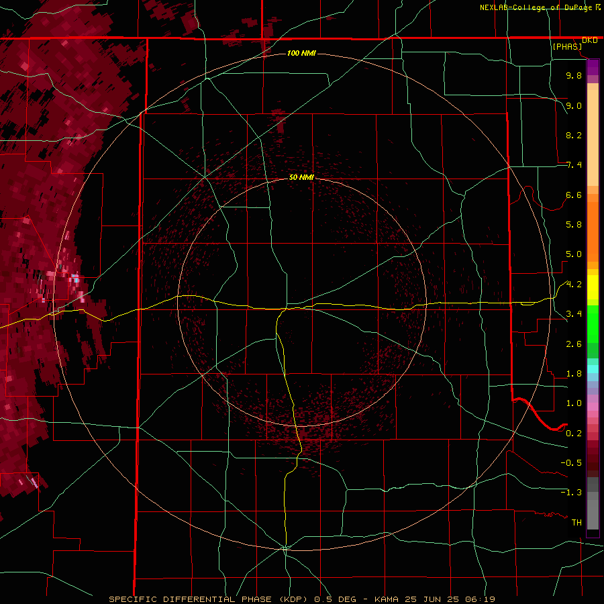Click the TH threshold label
Image resolution: width=604 pixels, height=604 pixels.
tap(576, 523)
